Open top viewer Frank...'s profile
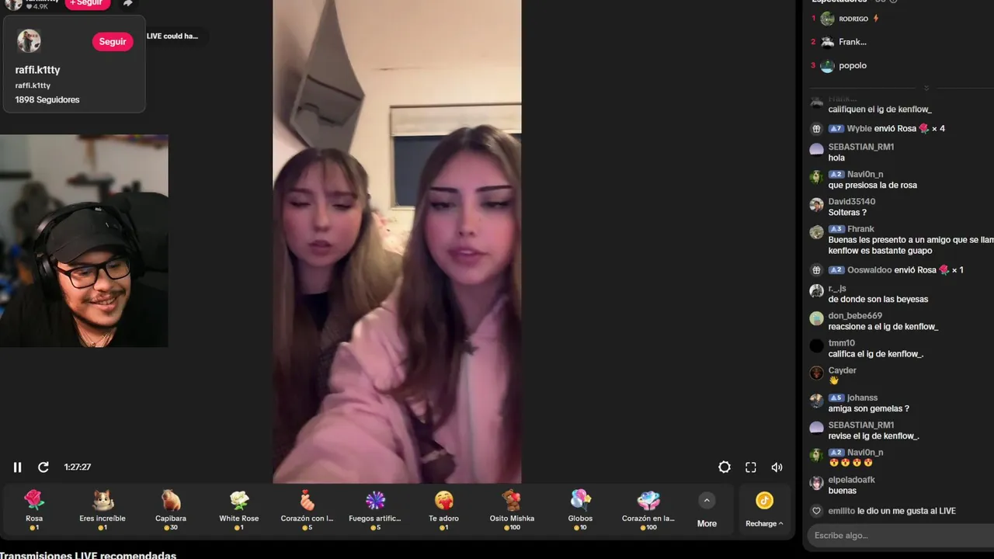 pos(853,42)
